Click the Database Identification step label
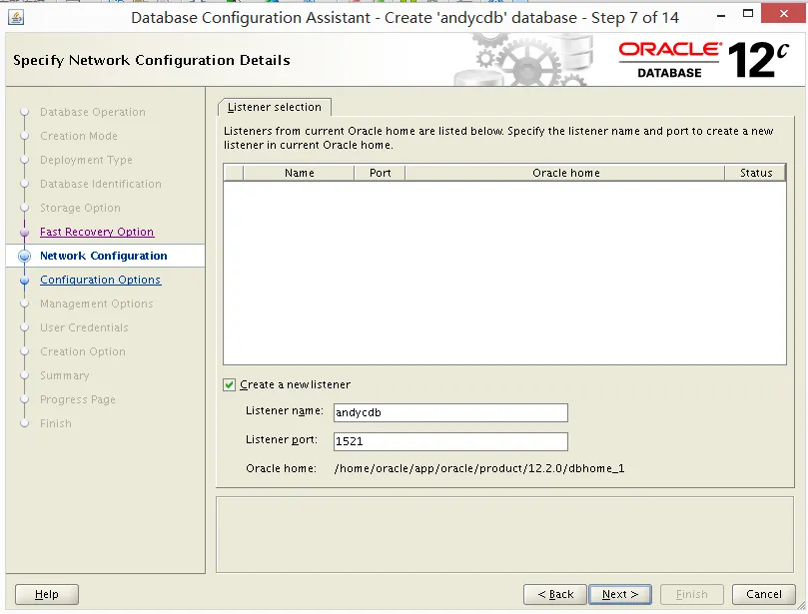This screenshot has height=614, width=808. click(x=101, y=184)
